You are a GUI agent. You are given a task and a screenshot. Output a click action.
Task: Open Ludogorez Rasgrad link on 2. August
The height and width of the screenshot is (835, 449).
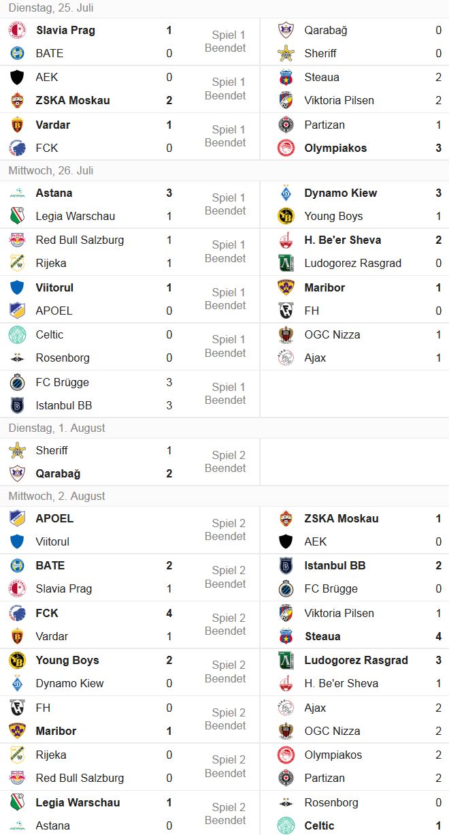tap(356, 661)
